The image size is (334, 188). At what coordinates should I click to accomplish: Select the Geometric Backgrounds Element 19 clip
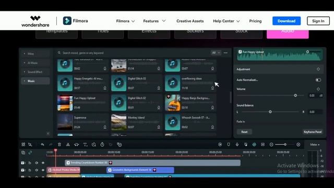coord(140,170)
